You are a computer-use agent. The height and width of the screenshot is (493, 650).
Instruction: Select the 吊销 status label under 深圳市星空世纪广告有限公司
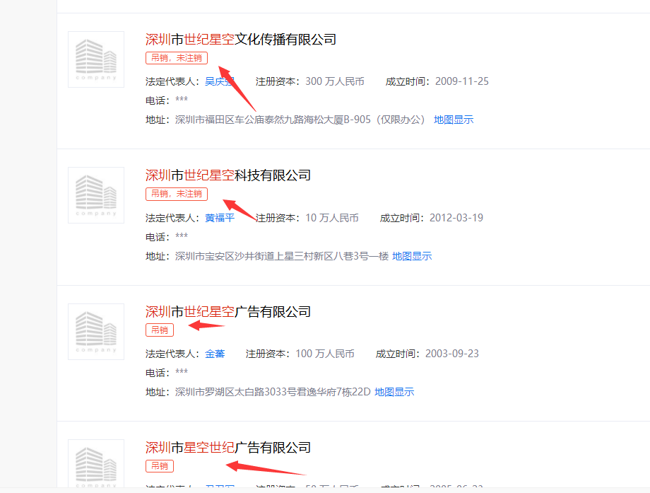(160, 465)
